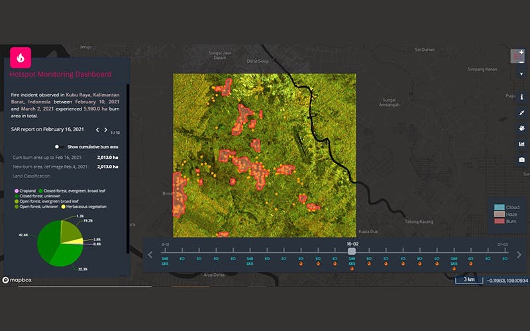The height and width of the screenshot is (331, 530).
Task: Zoom in with the plus button
Action: 522,52
